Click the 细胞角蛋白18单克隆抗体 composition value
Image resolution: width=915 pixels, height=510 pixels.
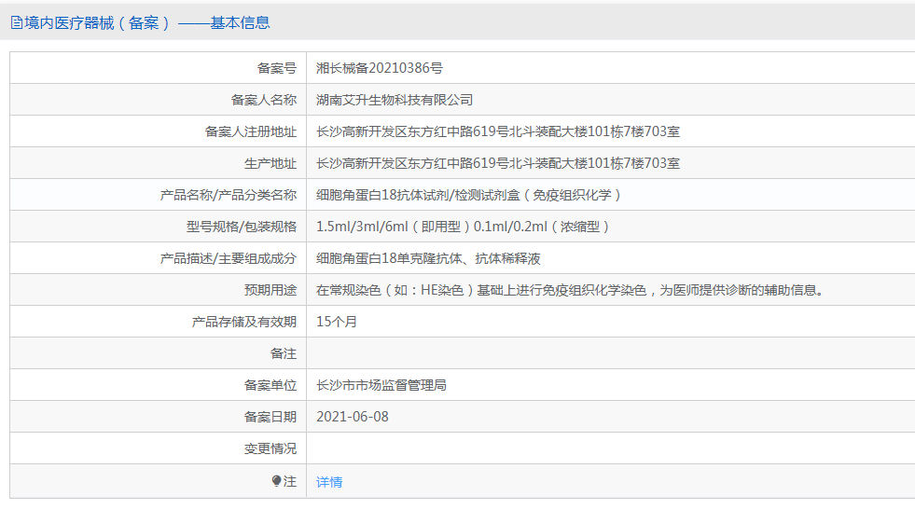(x=428, y=258)
